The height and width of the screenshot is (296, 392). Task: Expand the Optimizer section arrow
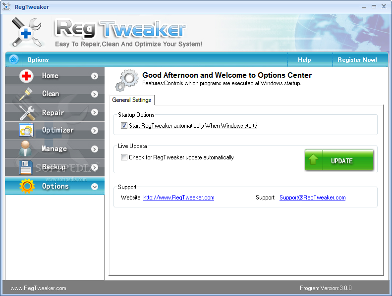(95, 130)
